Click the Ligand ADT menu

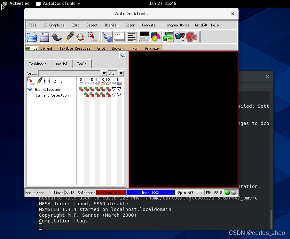[x=46, y=48]
